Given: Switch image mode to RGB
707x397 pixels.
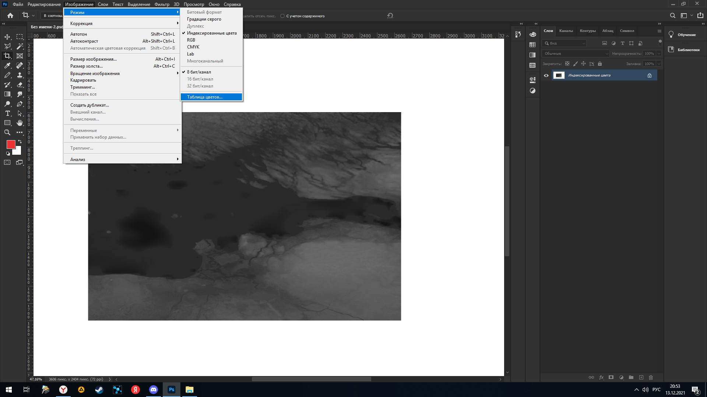Looking at the screenshot, I should click(191, 40).
